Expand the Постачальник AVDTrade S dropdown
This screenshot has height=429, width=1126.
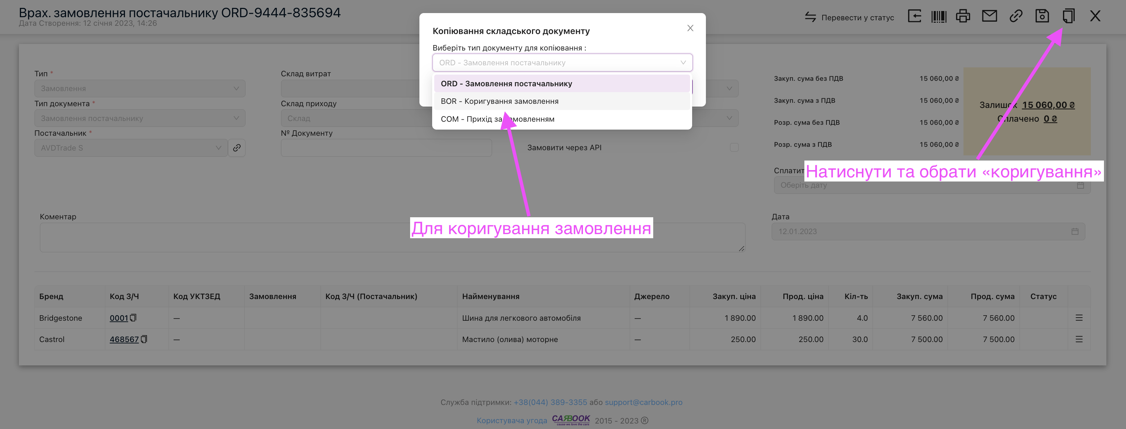[131, 148]
